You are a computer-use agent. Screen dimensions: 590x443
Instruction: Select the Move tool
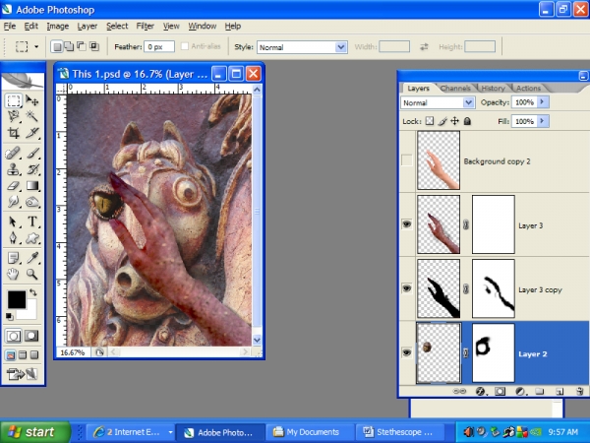click(x=32, y=100)
